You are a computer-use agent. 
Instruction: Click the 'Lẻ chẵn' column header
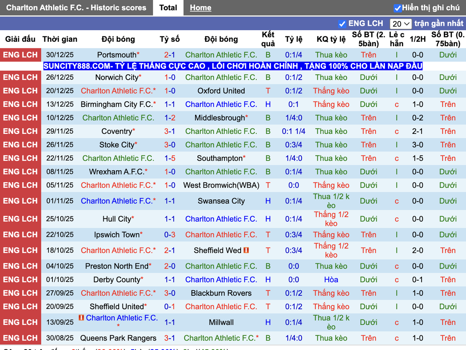396,39
